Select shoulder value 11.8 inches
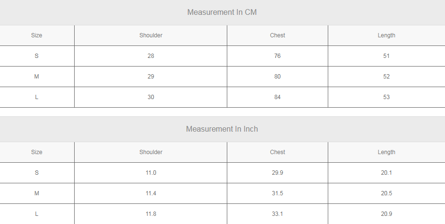This screenshot has width=445, height=224. pos(151,214)
